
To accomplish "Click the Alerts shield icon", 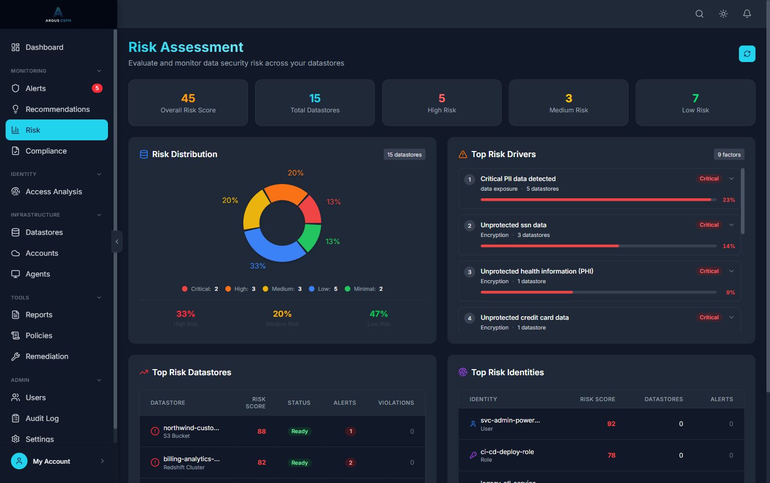I will click(x=15, y=88).
